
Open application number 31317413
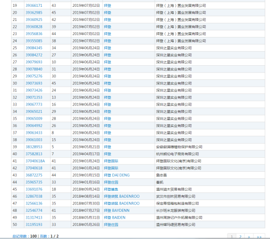click(x=34, y=218)
